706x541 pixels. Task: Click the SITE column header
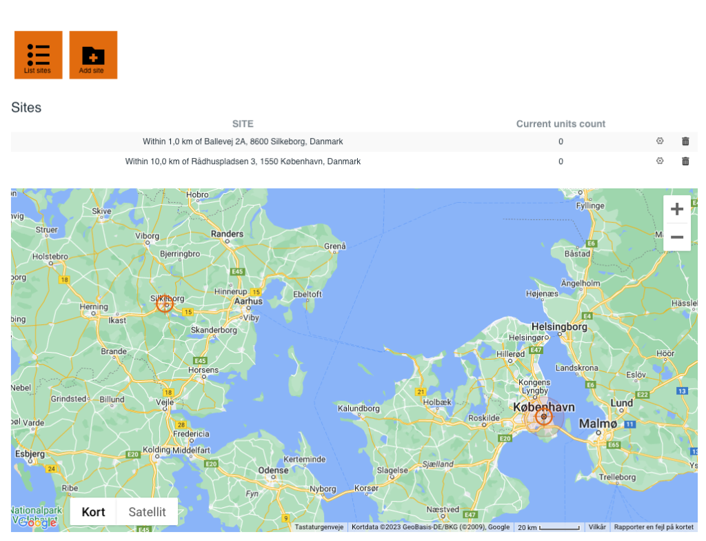click(x=243, y=124)
